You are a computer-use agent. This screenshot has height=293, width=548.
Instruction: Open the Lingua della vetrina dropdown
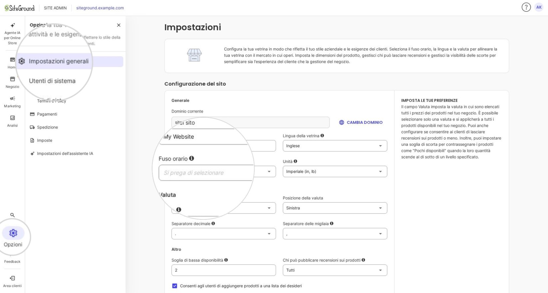tap(335, 146)
